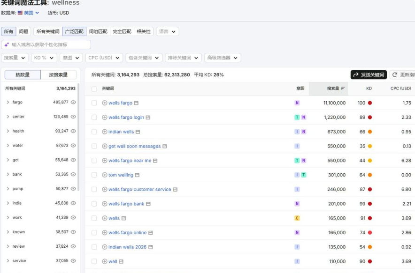
Task: Add 'indian wells' via plus icon
Action: 105,132
